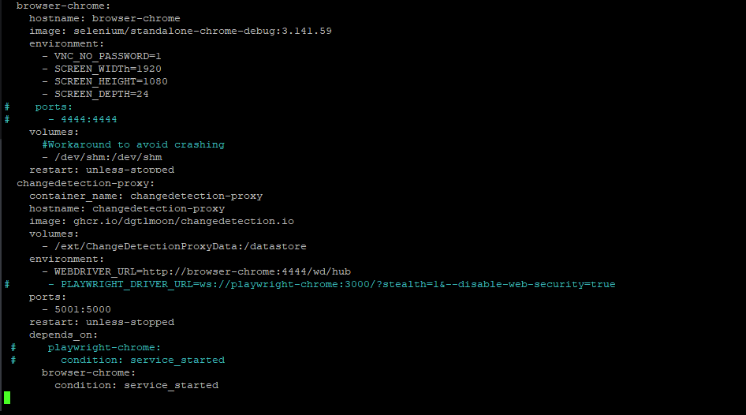Screen dimensions: 746x415
Task: Click the /ext/ChangeDetectionProxyData:/datastore line
Action: 174,246
